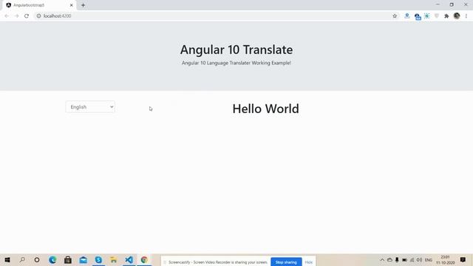
Task: Open the English language dropdown
Action: [x=90, y=107]
